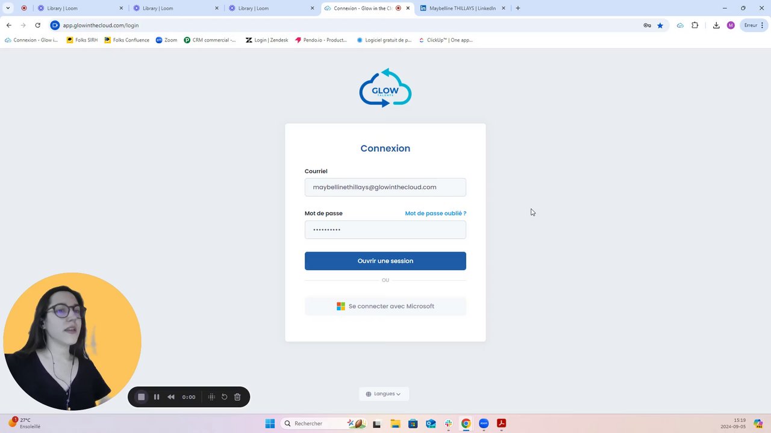
Task: Open the Chrome downloads icon
Action: pos(716,25)
